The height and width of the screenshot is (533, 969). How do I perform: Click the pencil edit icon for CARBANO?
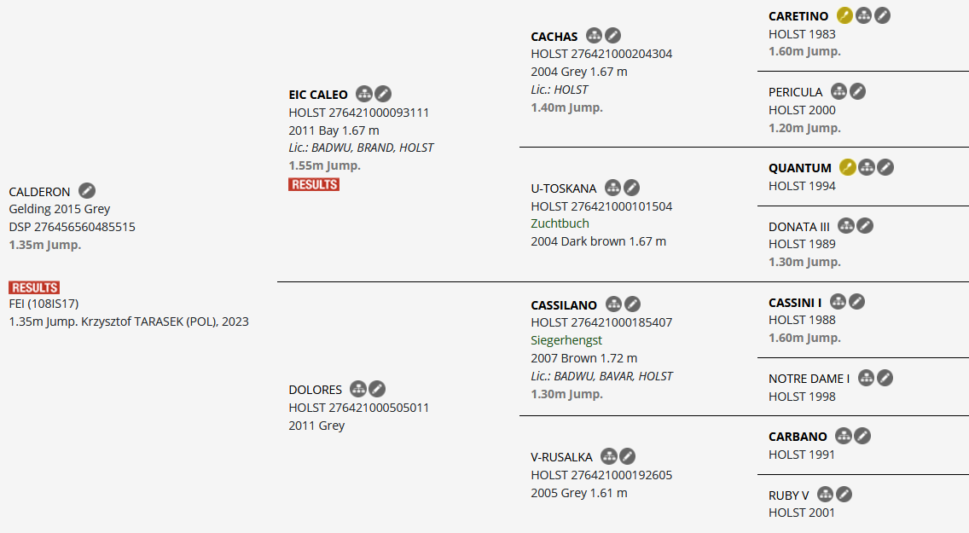click(862, 436)
